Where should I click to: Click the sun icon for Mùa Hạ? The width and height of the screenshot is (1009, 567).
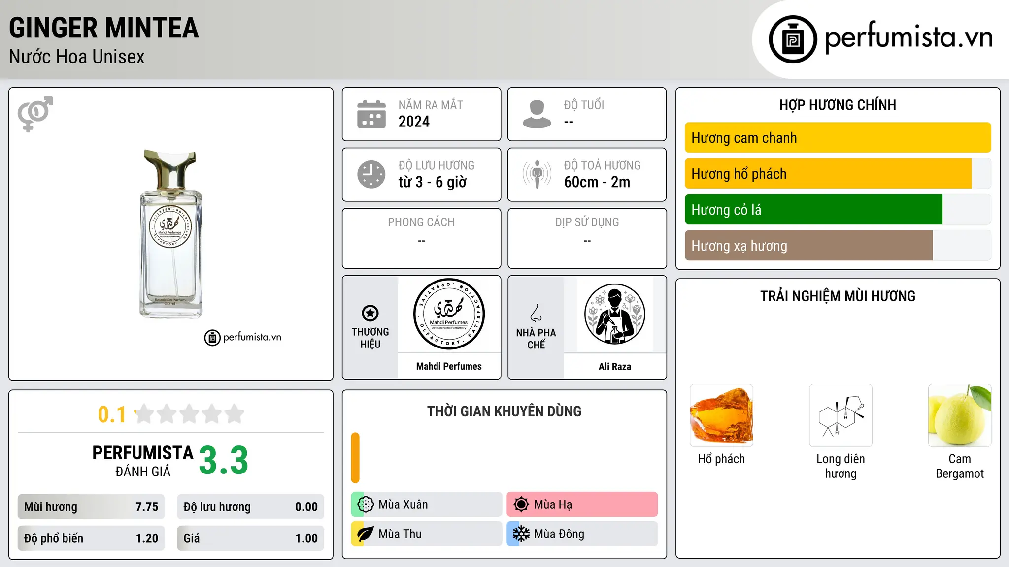[x=521, y=504]
